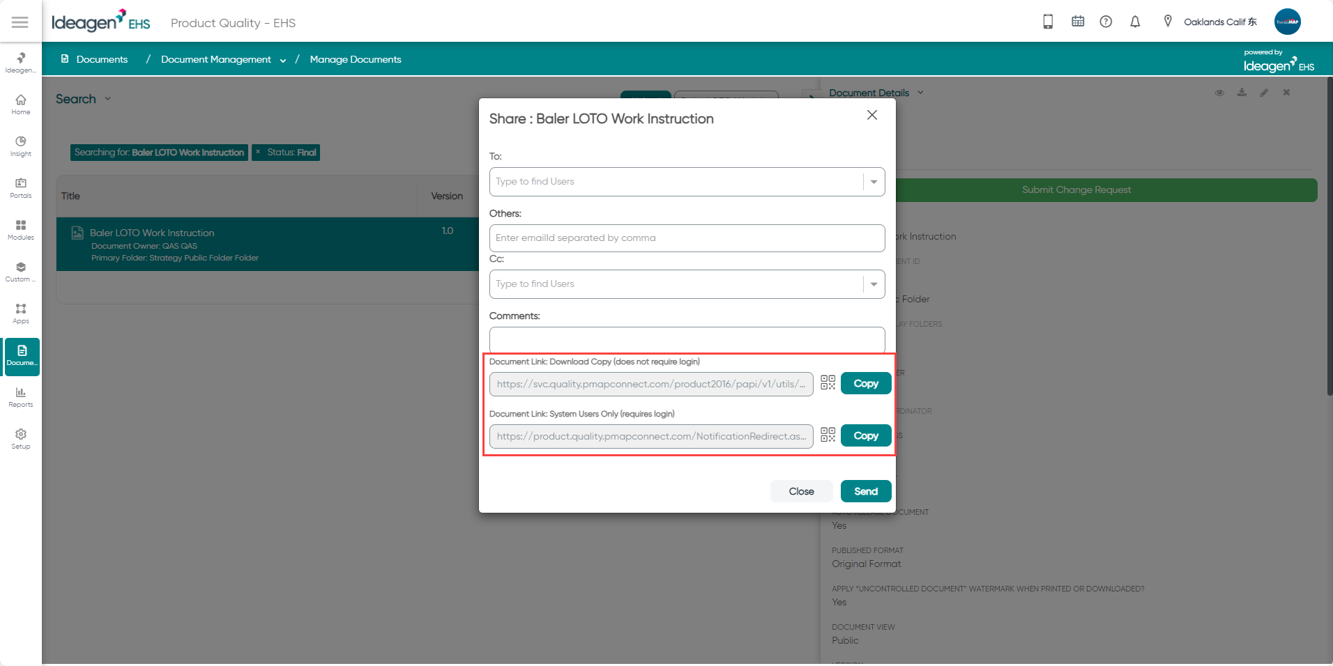Click the page vertical scrollbar
1333x666 pixels.
click(1330, 237)
